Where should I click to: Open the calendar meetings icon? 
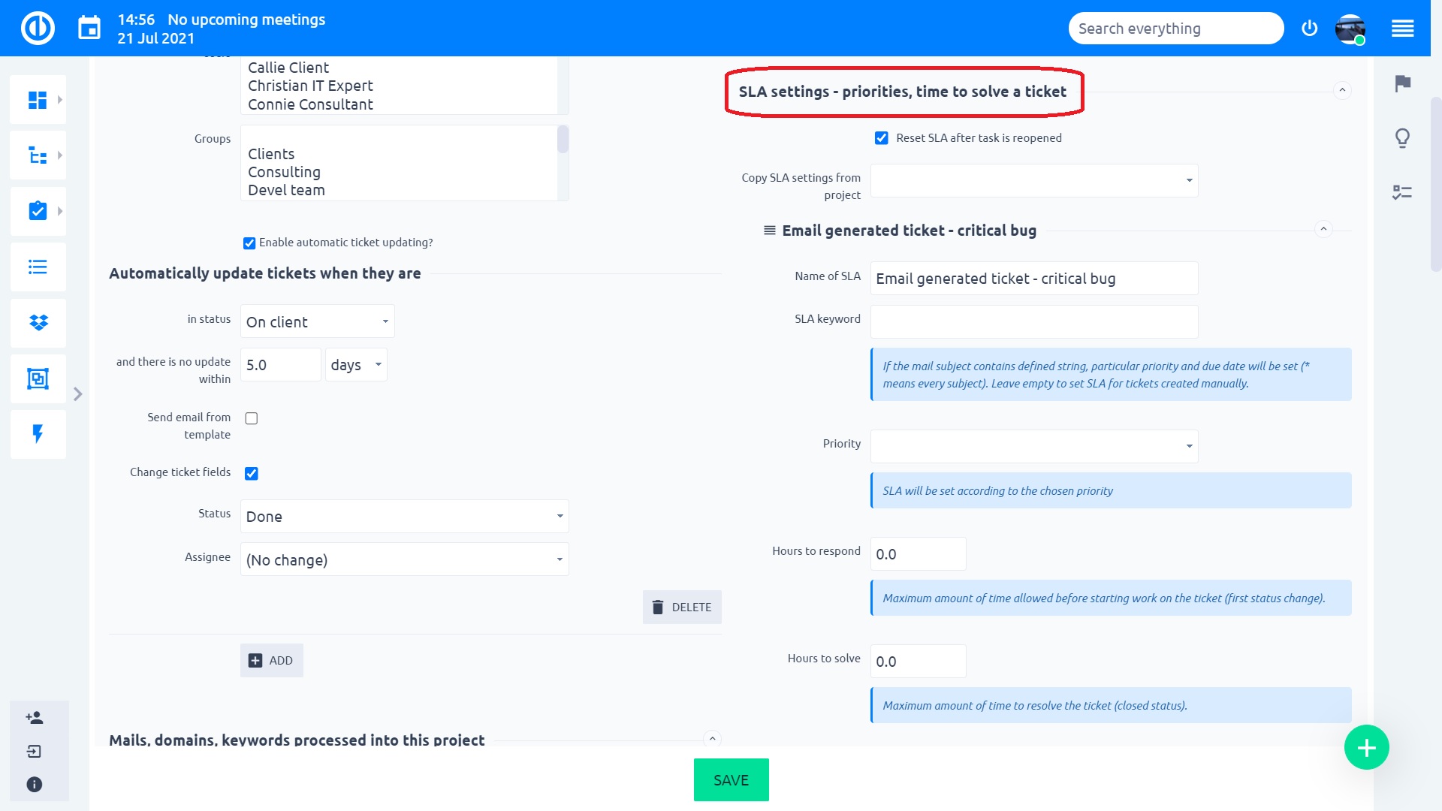click(89, 29)
